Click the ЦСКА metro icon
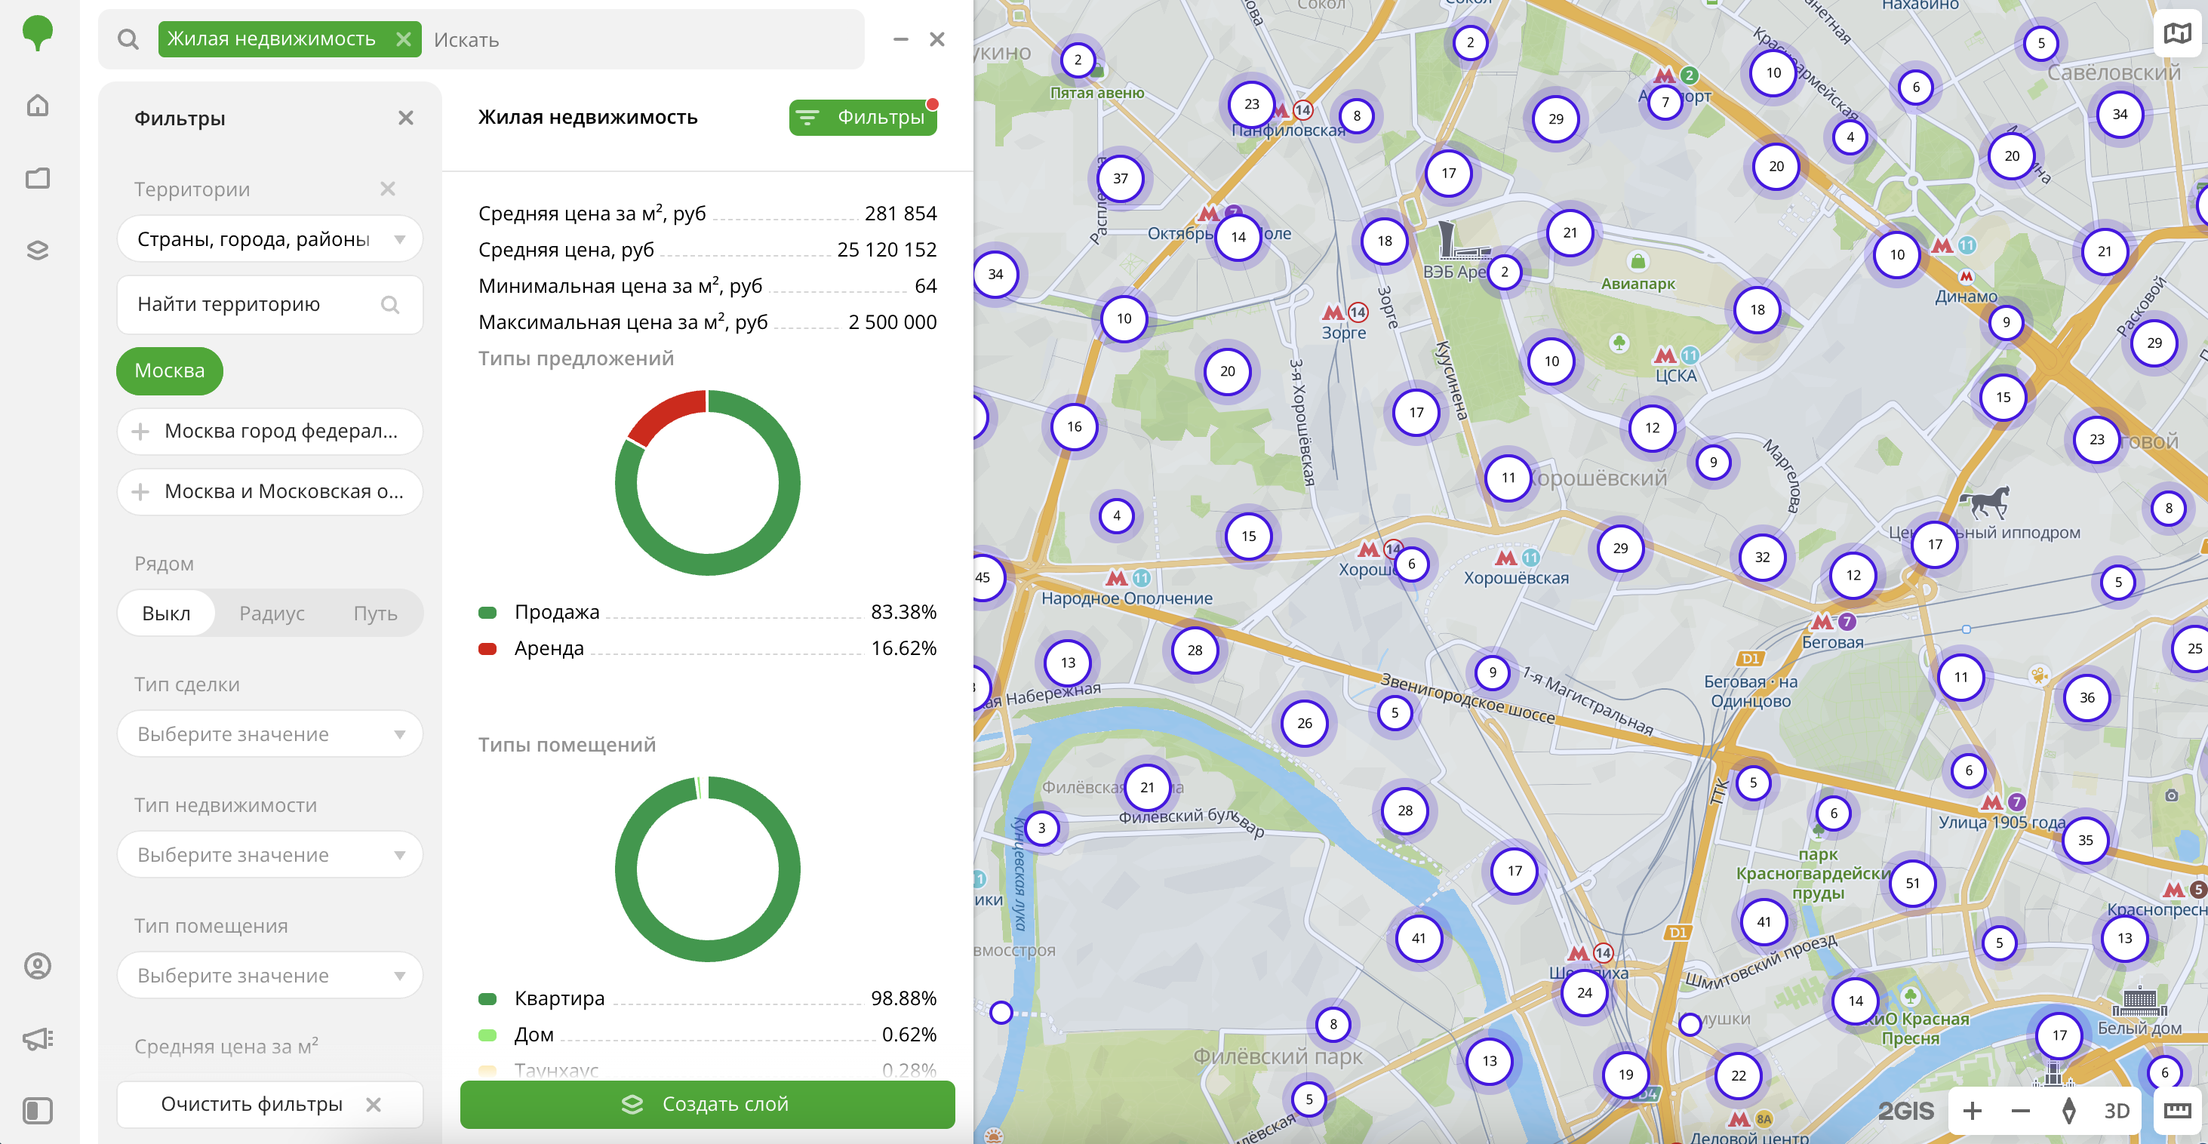The height and width of the screenshot is (1144, 2208). tap(1665, 355)
